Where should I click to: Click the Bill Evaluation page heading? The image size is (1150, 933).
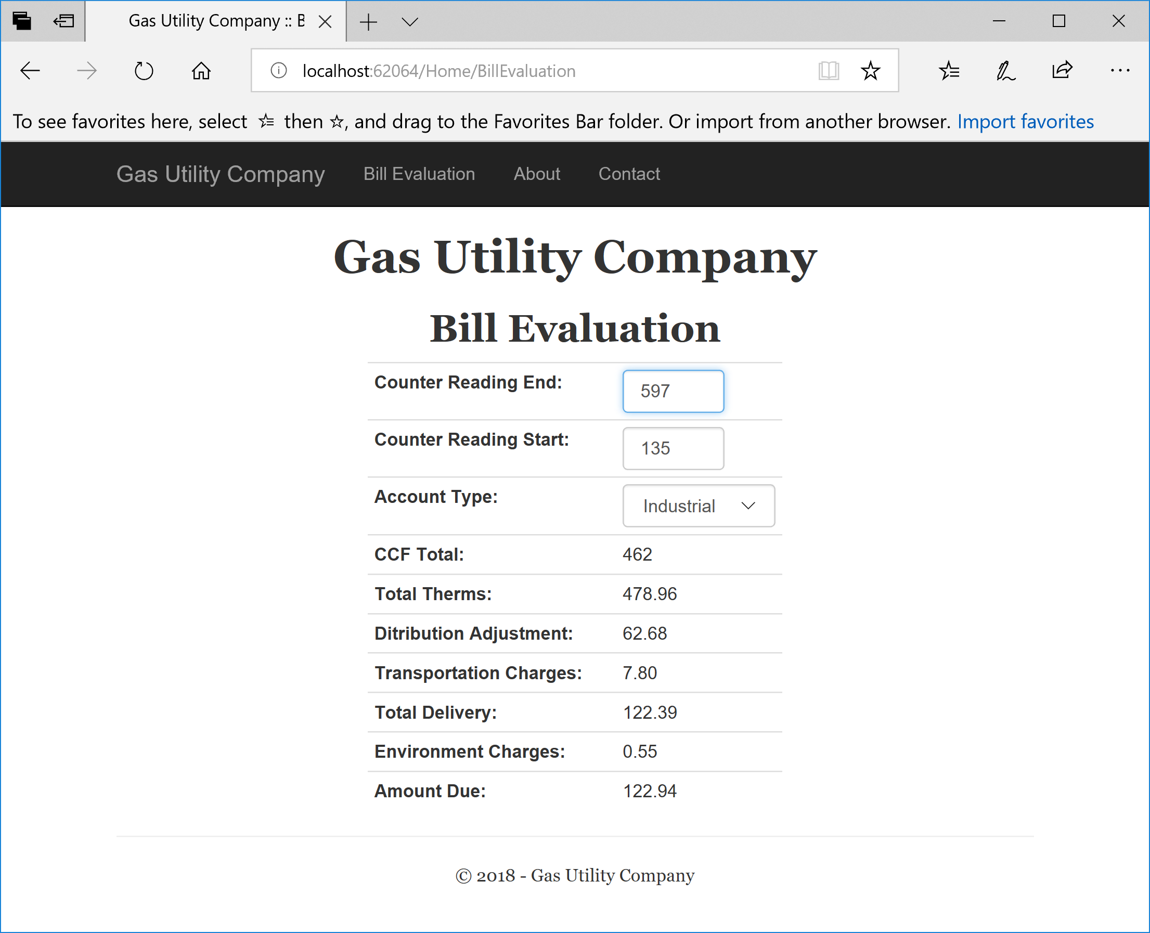(575, 328)
